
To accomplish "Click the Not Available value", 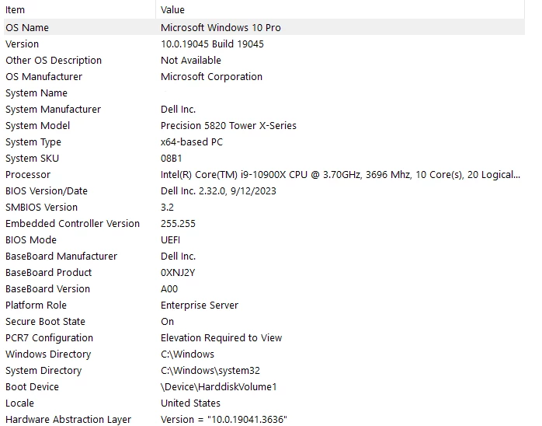I will [x=191, y=60].
